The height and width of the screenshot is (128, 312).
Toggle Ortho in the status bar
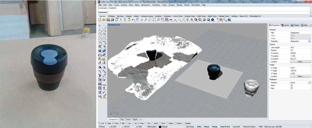pos(199,127)
